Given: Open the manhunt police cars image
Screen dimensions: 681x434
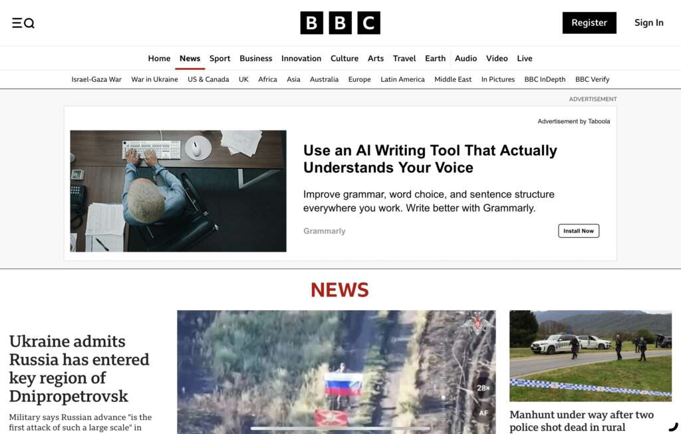Looking at the screenshot, I should pos(591,355).
